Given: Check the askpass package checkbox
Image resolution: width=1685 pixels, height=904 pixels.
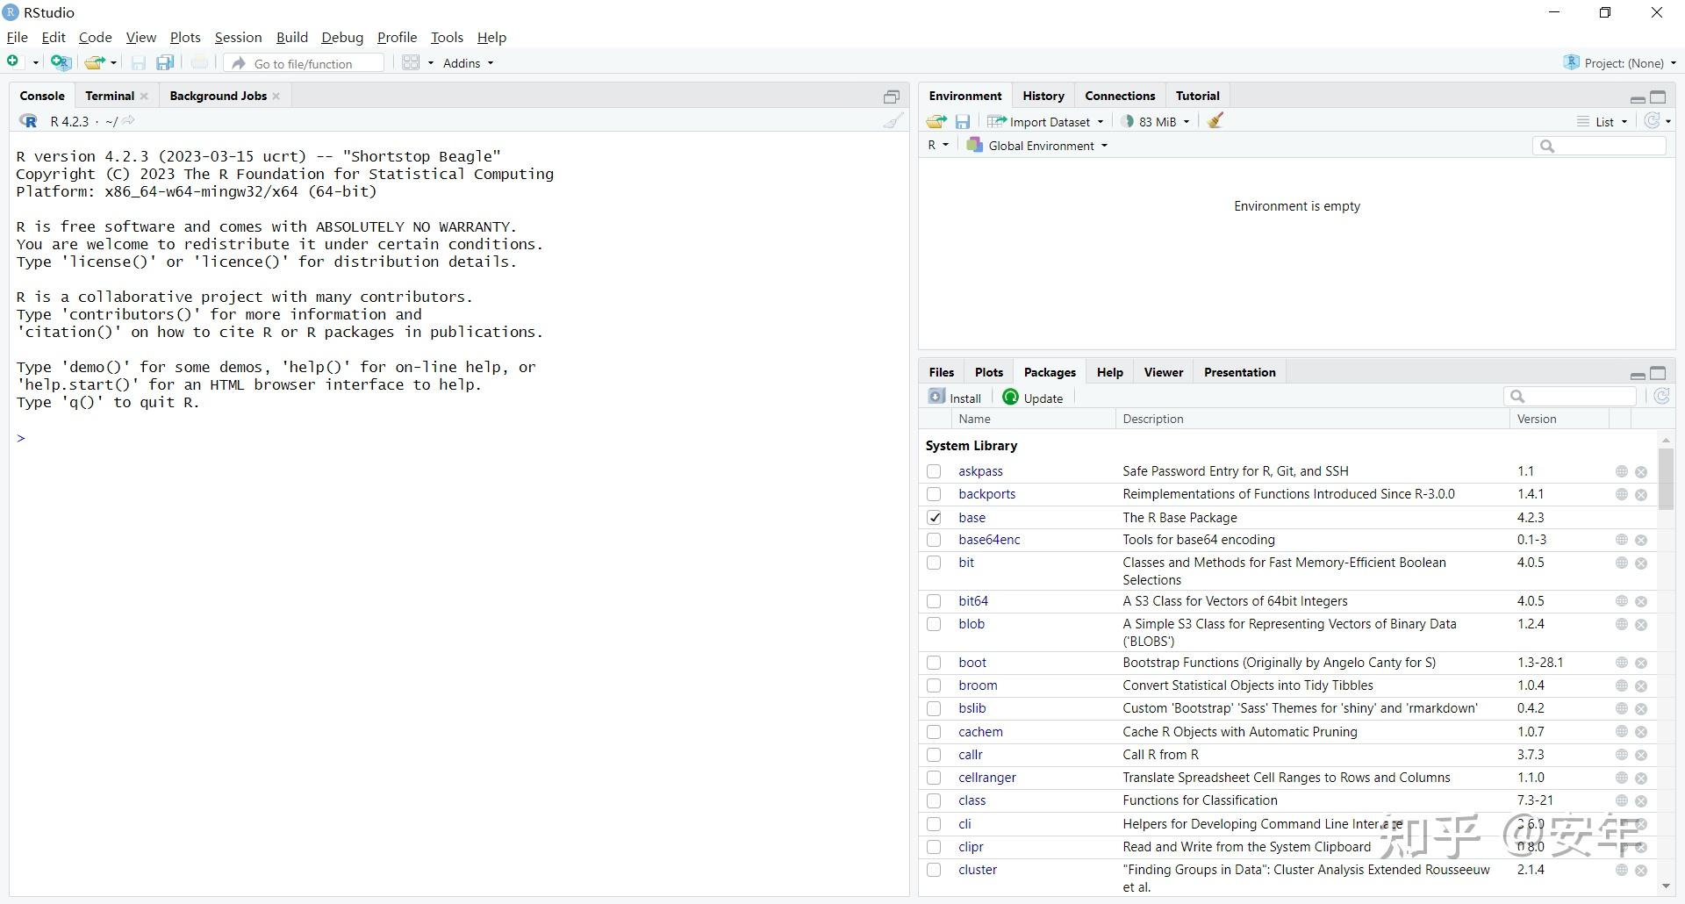Looking at the screenshot, I should click(x=934, y=471).
